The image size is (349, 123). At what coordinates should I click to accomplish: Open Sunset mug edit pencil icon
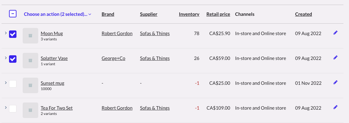335,83
